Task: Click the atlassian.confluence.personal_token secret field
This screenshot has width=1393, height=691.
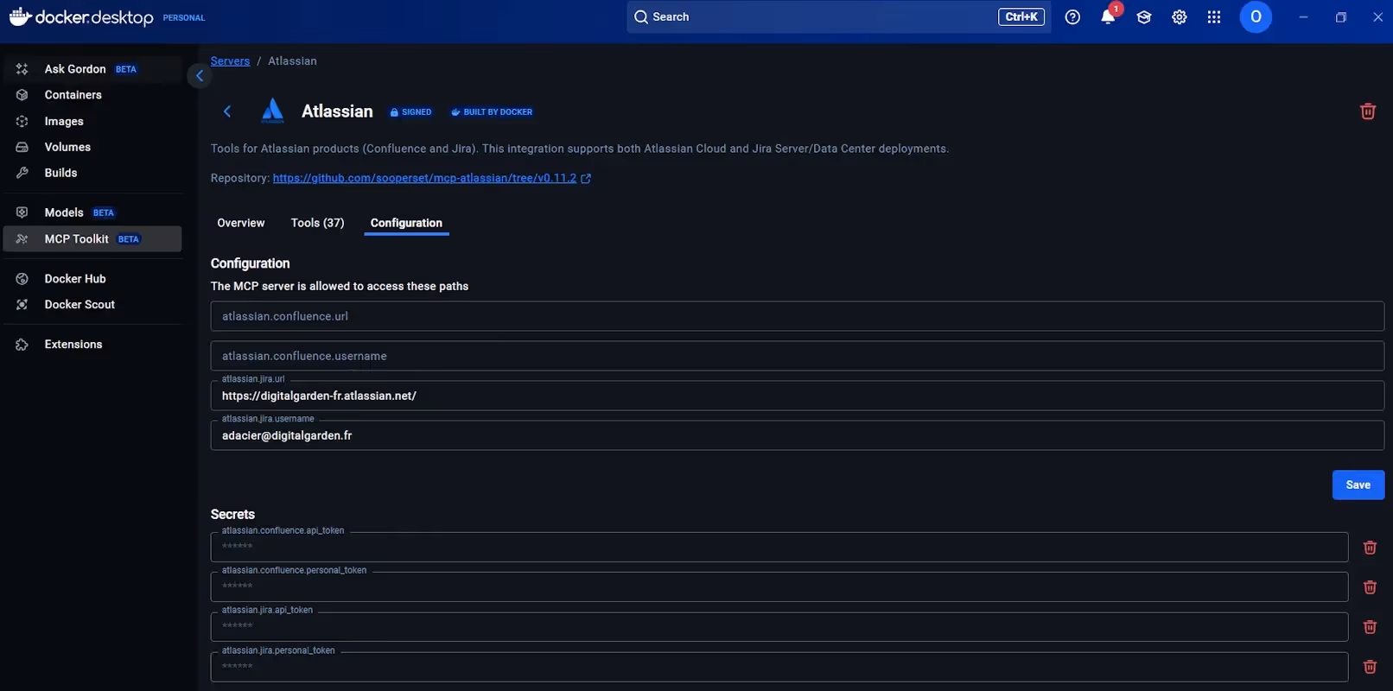Action: pos(779,586)
